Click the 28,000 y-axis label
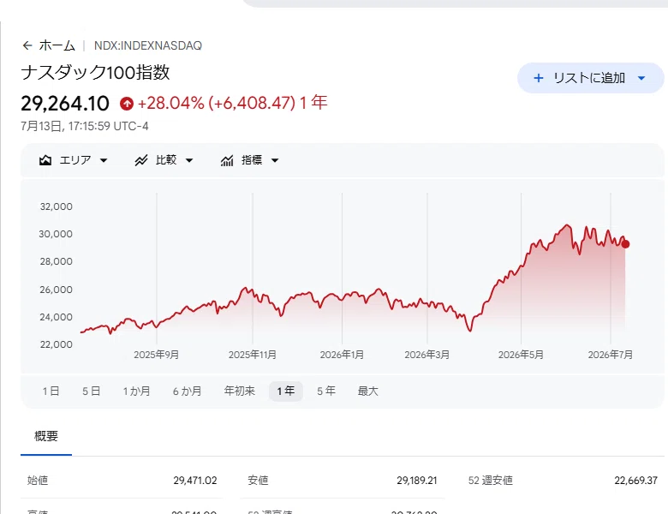This screenshot has width=668, height=514. point(57,261)
